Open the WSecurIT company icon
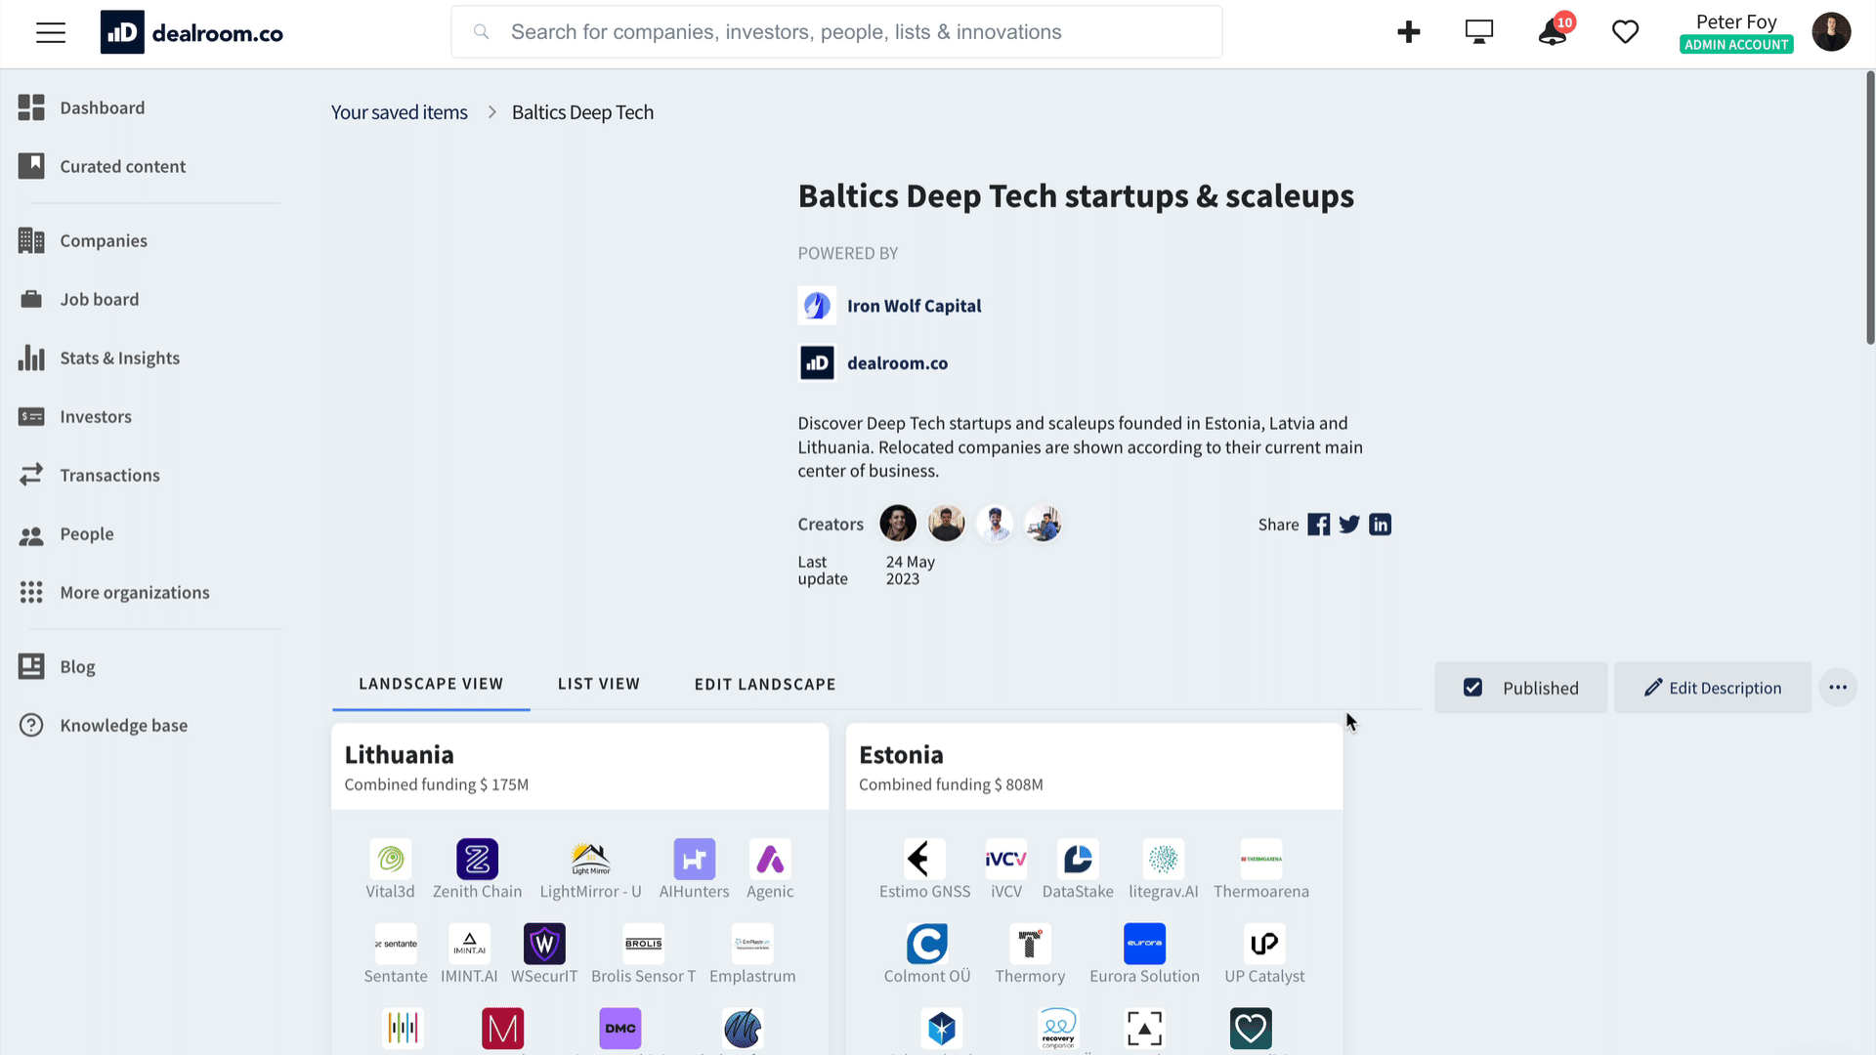1876x1055 pixels. (544, 944)
